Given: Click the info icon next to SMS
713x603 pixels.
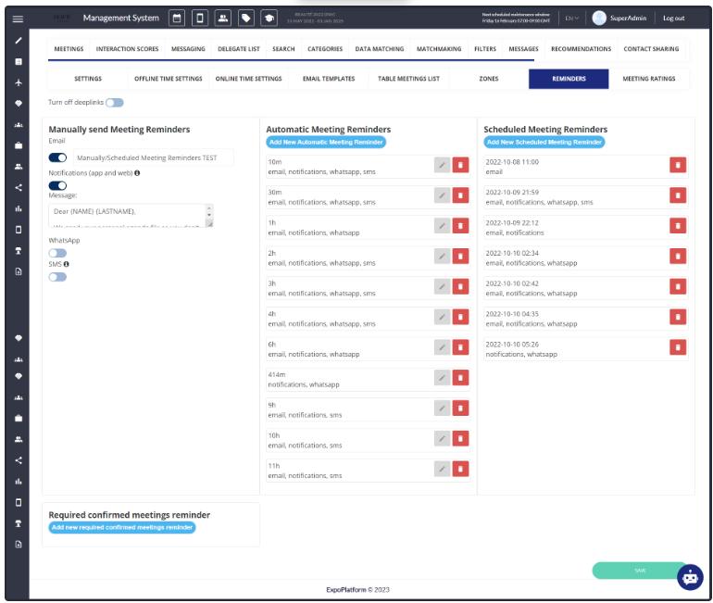Looking at the screenshot, I should coord(66,264).
